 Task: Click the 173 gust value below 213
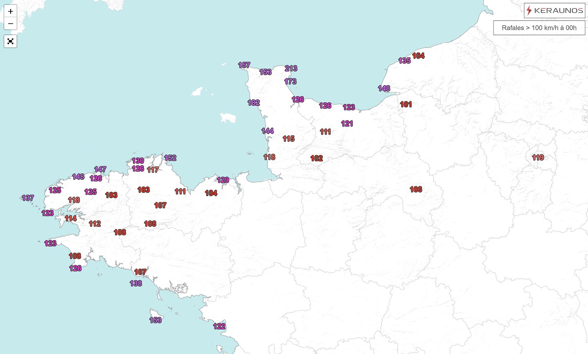coord(290,81)
